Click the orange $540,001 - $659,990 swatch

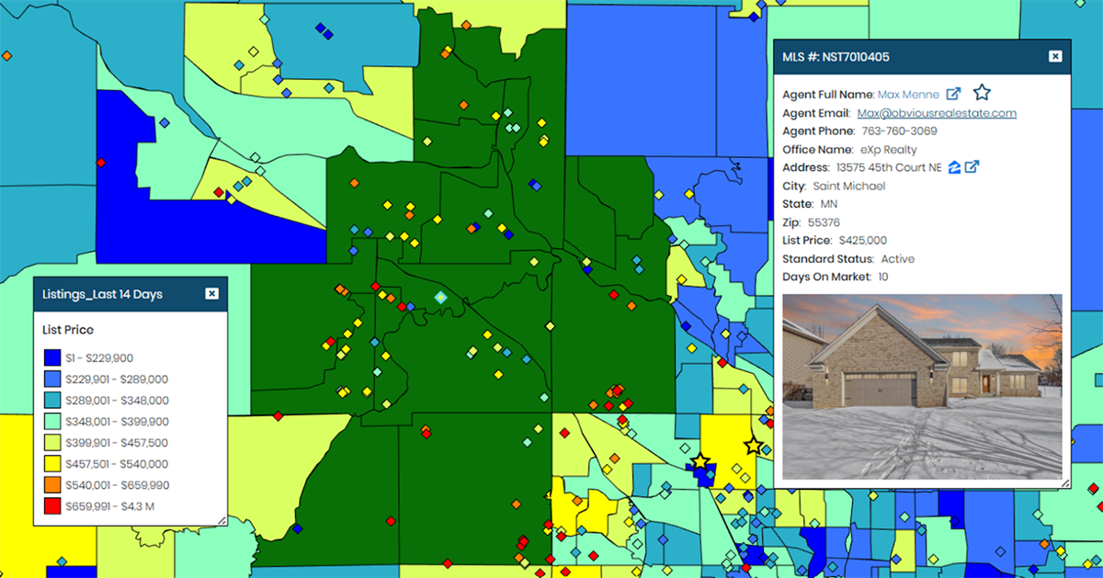(51, 484)
